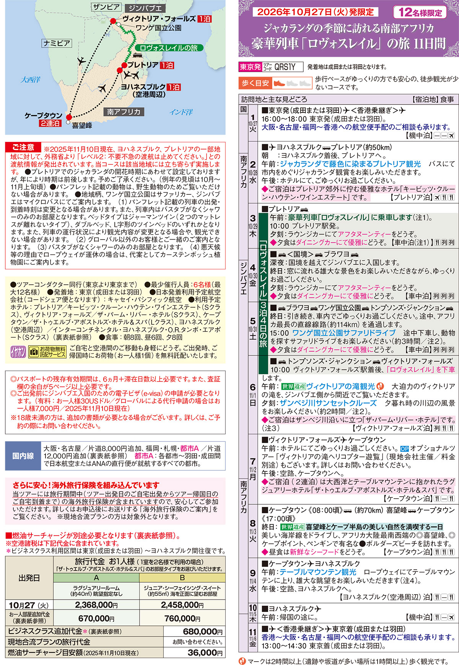The image size is (459, 665).
Task: Click the airplane icon near the ナミビア label
Action: click(81, 60)
